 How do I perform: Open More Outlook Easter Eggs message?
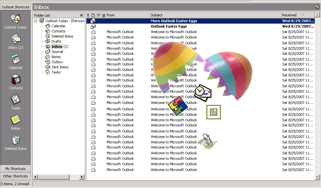(x=200, y=21)
